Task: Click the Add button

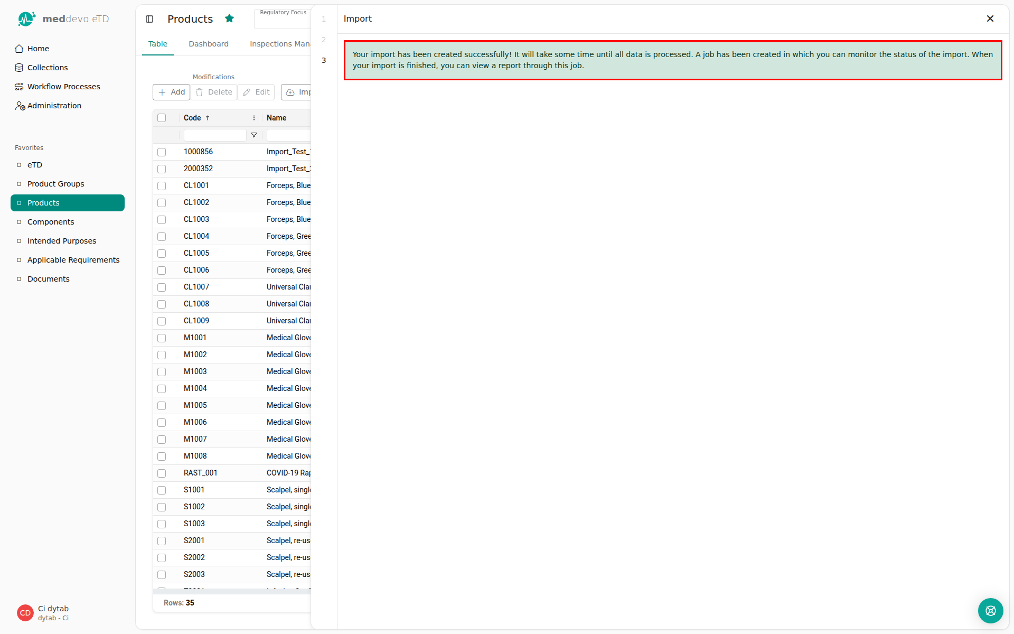Action: (x=172, y=92)
